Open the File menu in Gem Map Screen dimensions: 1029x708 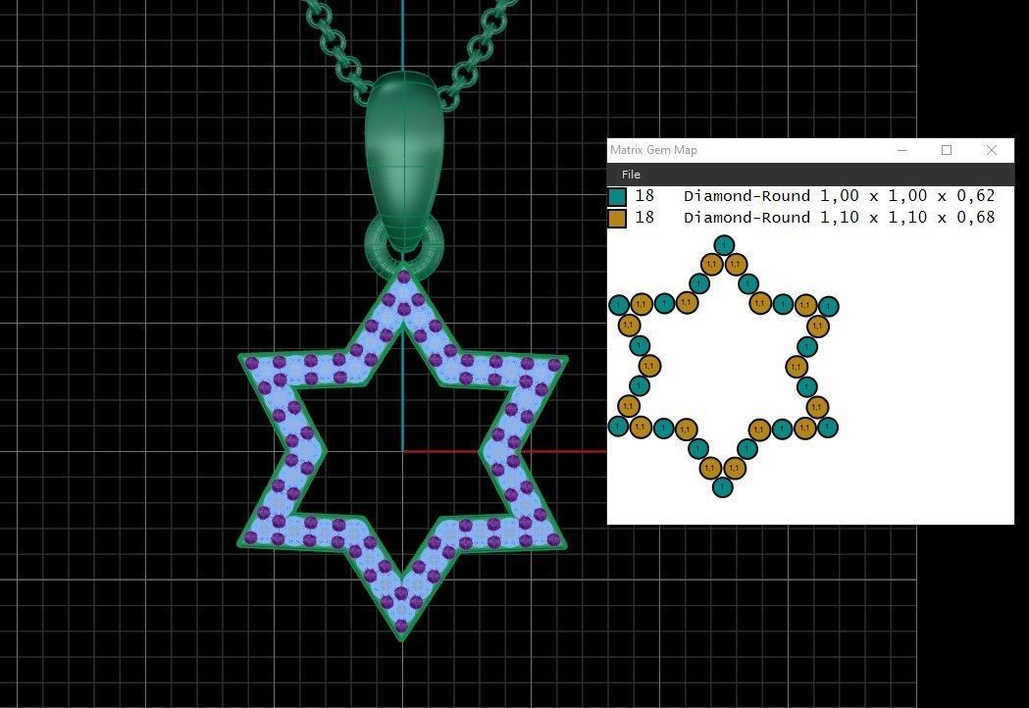tap(631, 175)
